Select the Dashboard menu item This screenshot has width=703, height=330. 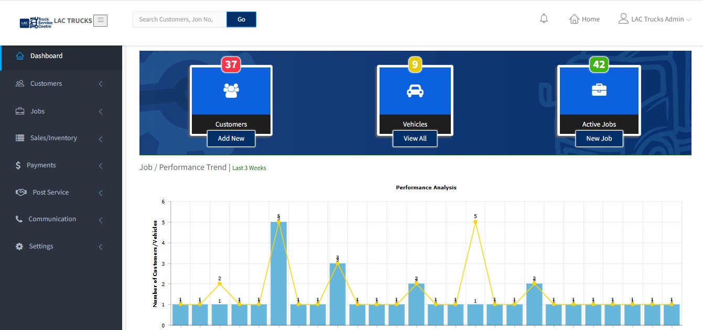[46, 56]
